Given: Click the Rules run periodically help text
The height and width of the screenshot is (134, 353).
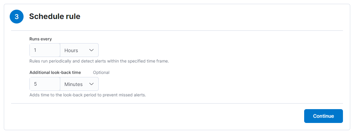Looking at the screenshot, I should click(99, 61).
